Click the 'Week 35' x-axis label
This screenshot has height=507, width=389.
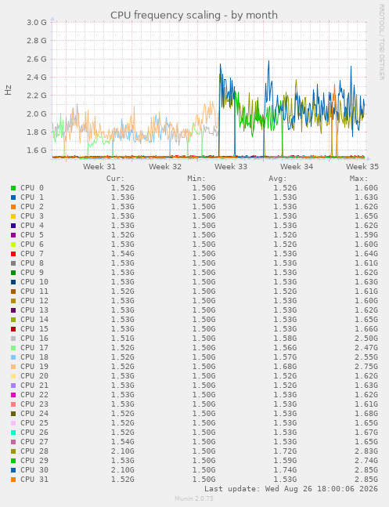(362, 167)
